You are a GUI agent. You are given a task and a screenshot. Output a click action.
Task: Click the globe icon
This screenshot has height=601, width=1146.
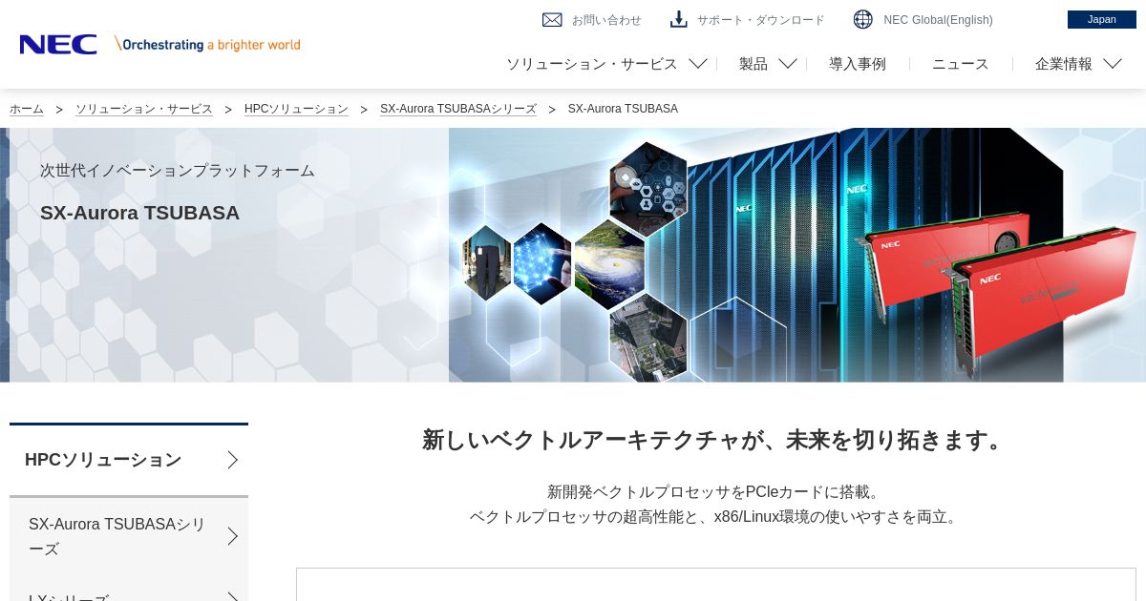click(x=862, y=19)
